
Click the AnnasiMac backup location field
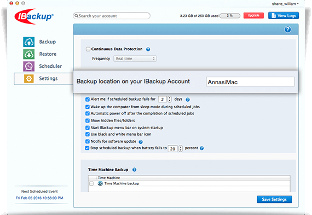click(250, 82)
